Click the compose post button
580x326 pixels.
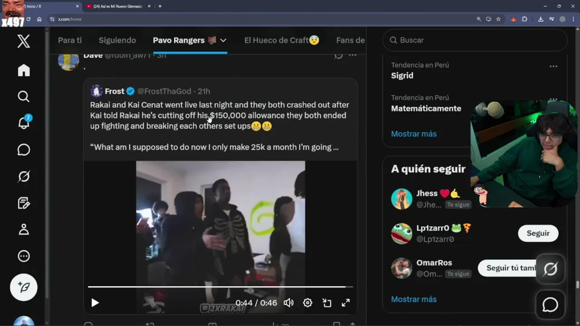pyautogui.click(x=24, y=287)
